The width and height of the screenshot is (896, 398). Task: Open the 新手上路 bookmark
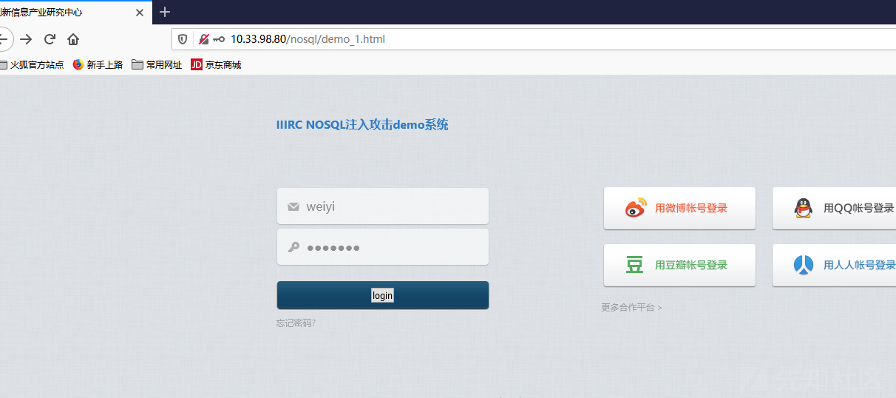98,64
